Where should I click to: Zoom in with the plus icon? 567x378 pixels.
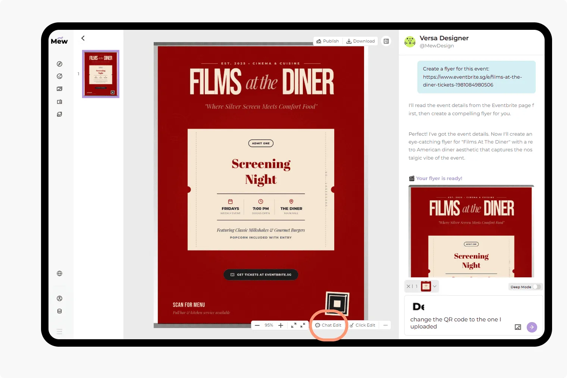(281, 325)
